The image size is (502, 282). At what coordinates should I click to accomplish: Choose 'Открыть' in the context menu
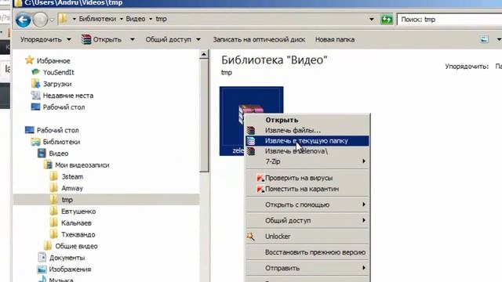coord(307,120)
